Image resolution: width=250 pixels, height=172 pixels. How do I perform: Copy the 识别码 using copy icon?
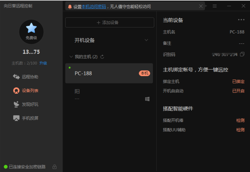pos(242,54)
